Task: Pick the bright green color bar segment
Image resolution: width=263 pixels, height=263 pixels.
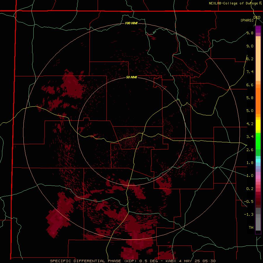Action: tap(258, 141)
